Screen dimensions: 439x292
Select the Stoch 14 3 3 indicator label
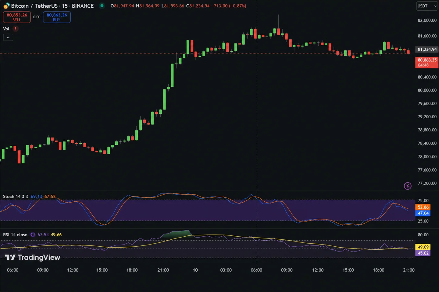pos(15,196)
